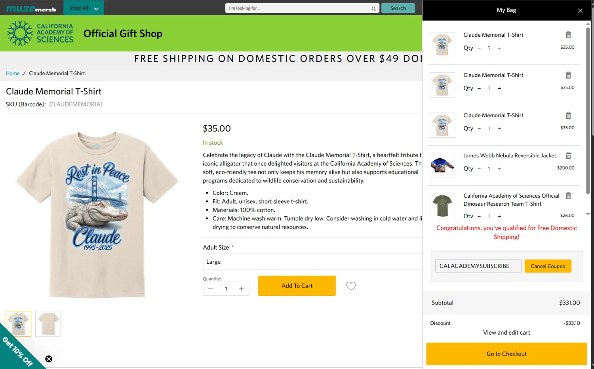The image size is (594, 369).
Task: Click the bag list scrollbar
Action: [588, 79]
